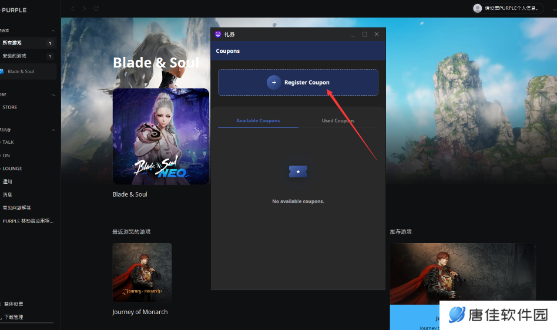Open the profile avatar at top right

coord(478,8)
